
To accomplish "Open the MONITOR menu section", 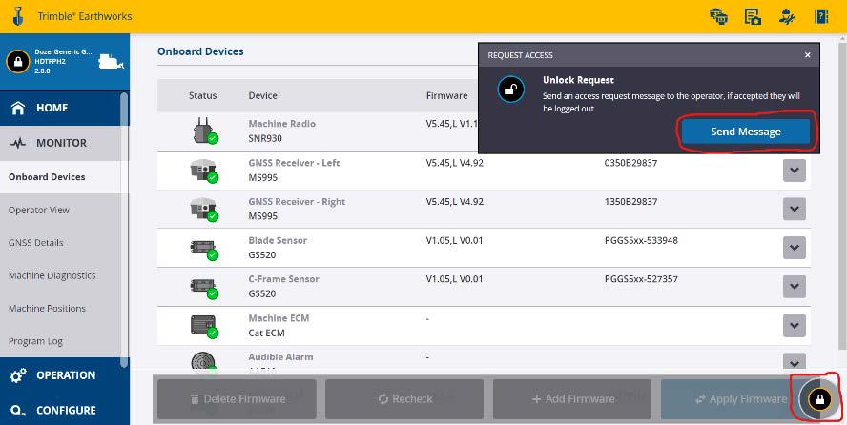I will [x=60, y=143].
